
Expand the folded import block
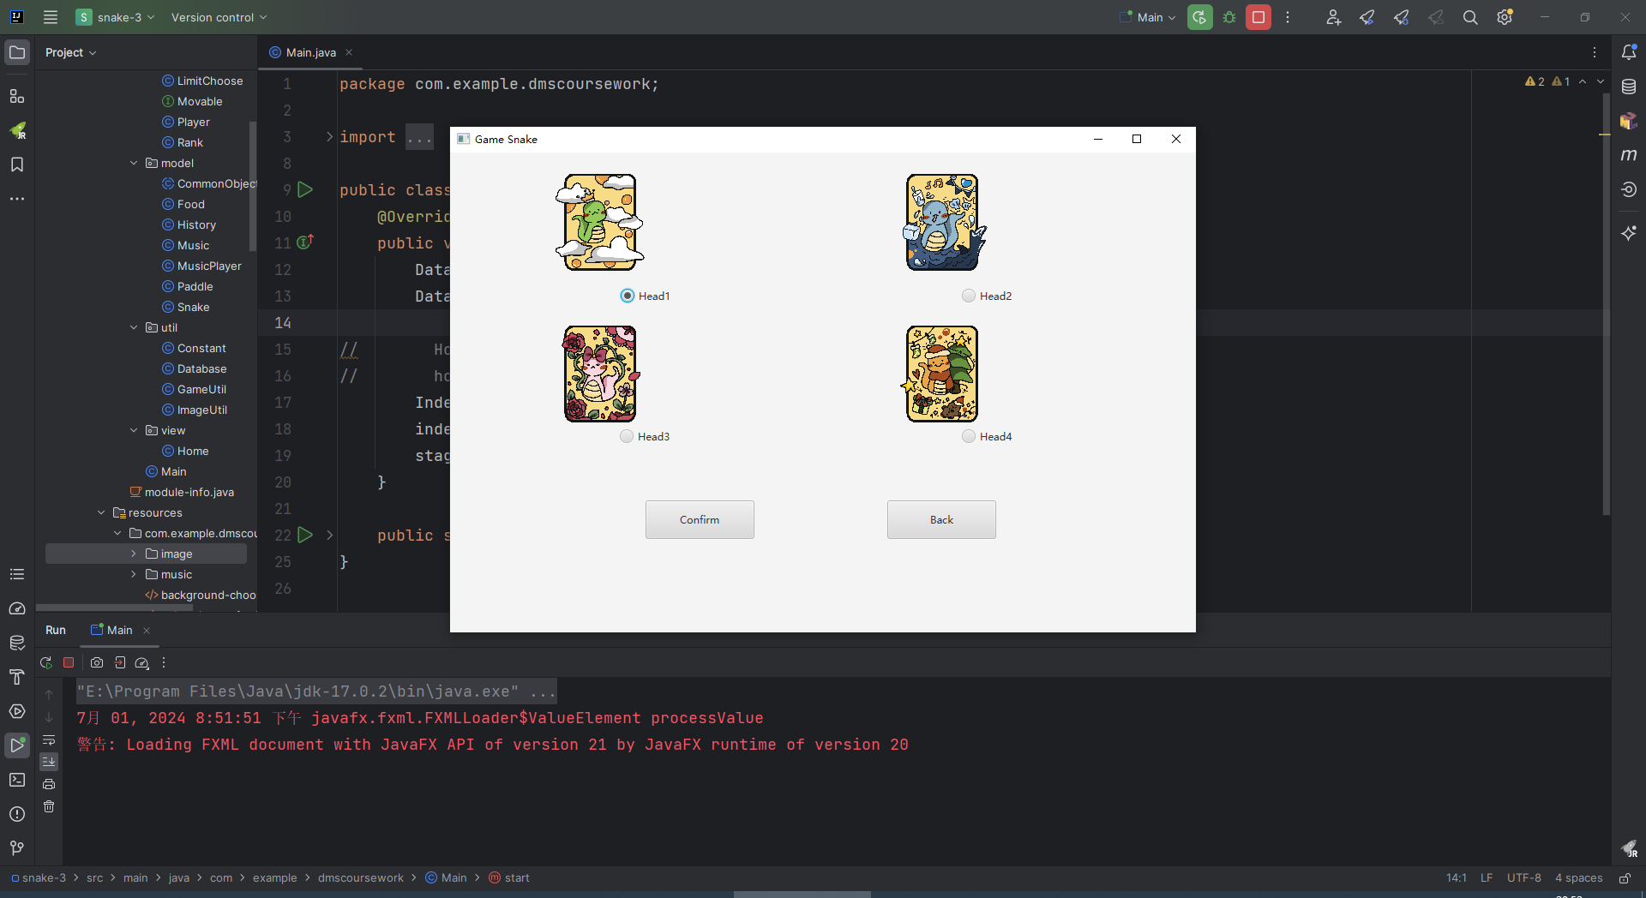(x=329, y=136)
